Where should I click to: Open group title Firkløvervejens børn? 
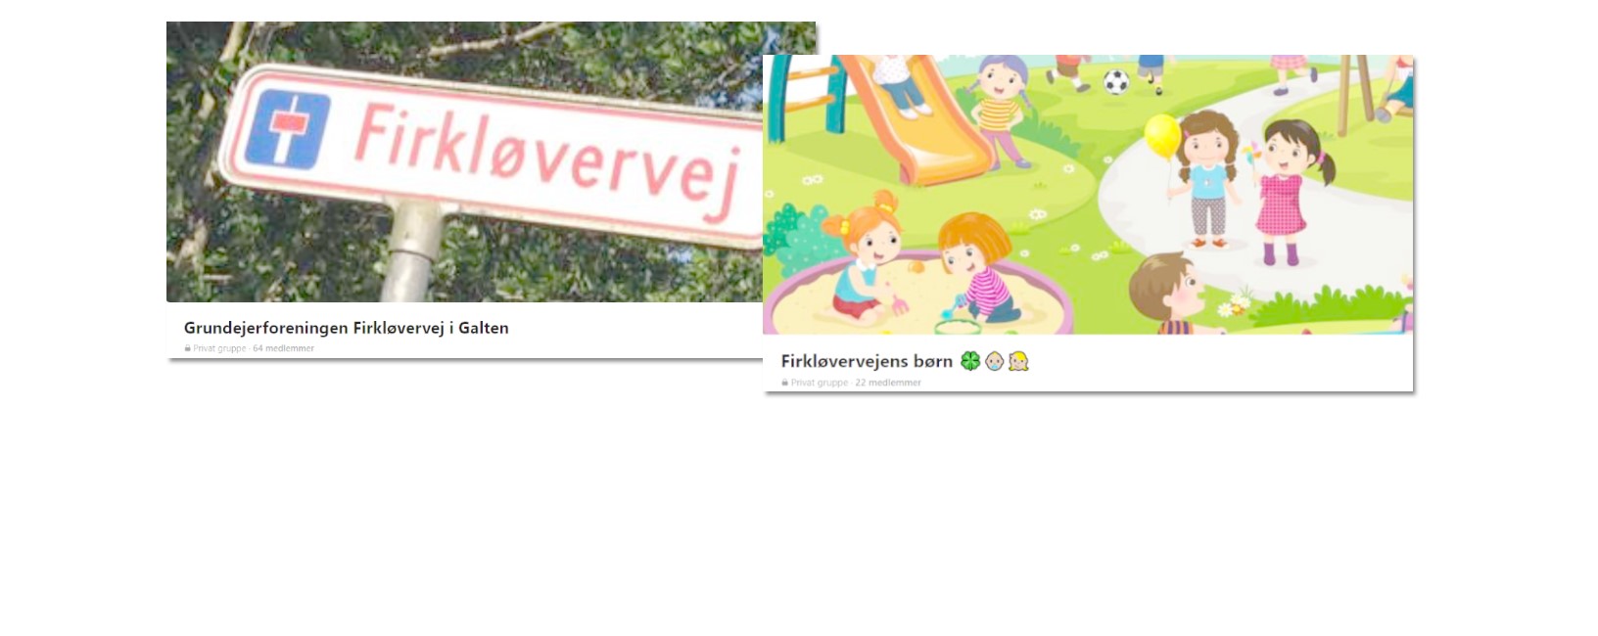pos(867,361)
